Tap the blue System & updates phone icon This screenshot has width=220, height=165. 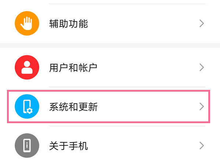coord(27,107)
